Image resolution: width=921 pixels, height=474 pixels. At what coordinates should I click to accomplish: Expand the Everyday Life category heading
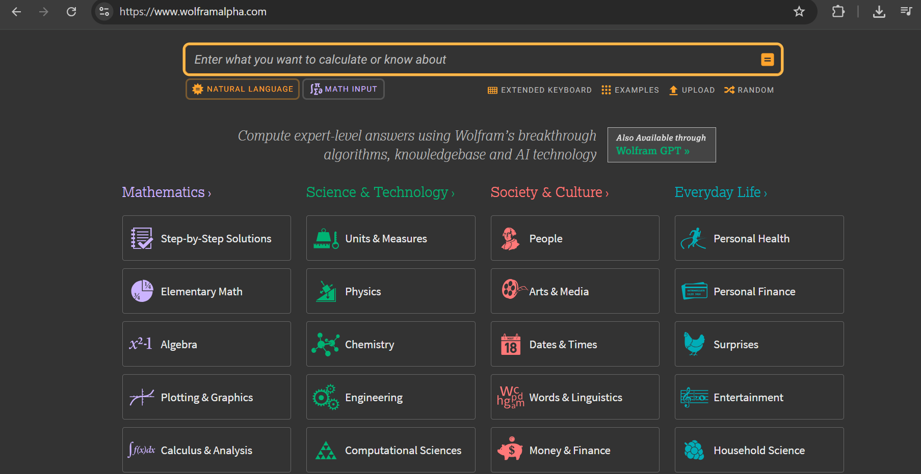(x=721, y=192)
